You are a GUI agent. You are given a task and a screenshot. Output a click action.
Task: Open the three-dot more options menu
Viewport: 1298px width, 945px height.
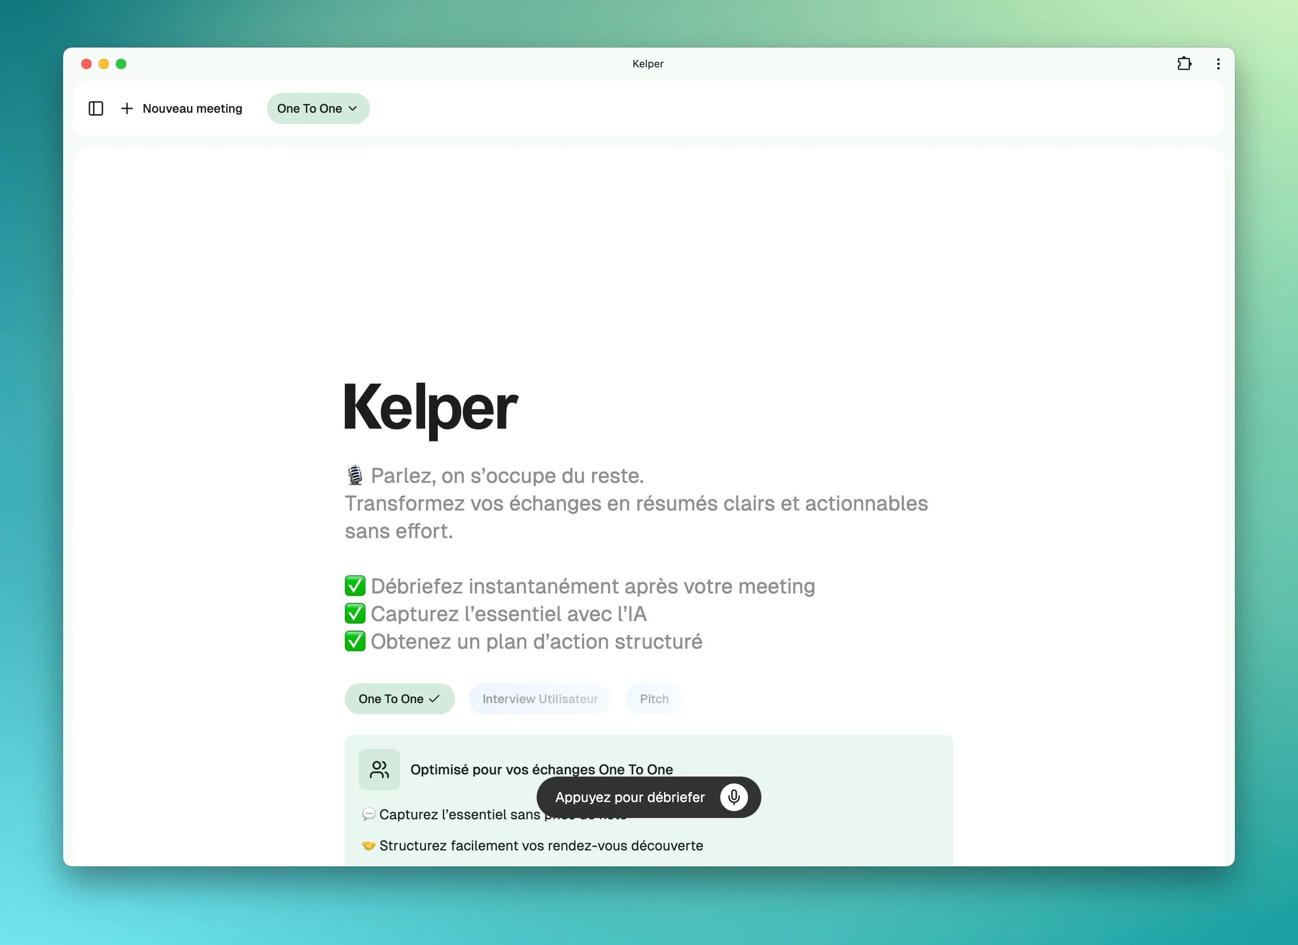point(1218,63)
